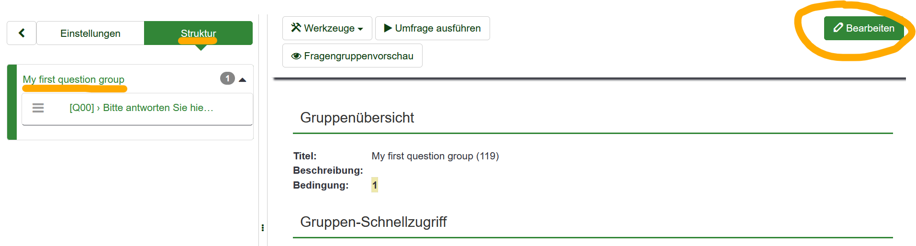The image size is (916, 246).
Task: Click the play icon on Umfrage ausführen
Action: click(388, 28)
